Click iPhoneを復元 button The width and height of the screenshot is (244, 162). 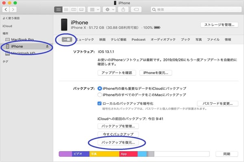pyautogui.click(x=156, y=73)
